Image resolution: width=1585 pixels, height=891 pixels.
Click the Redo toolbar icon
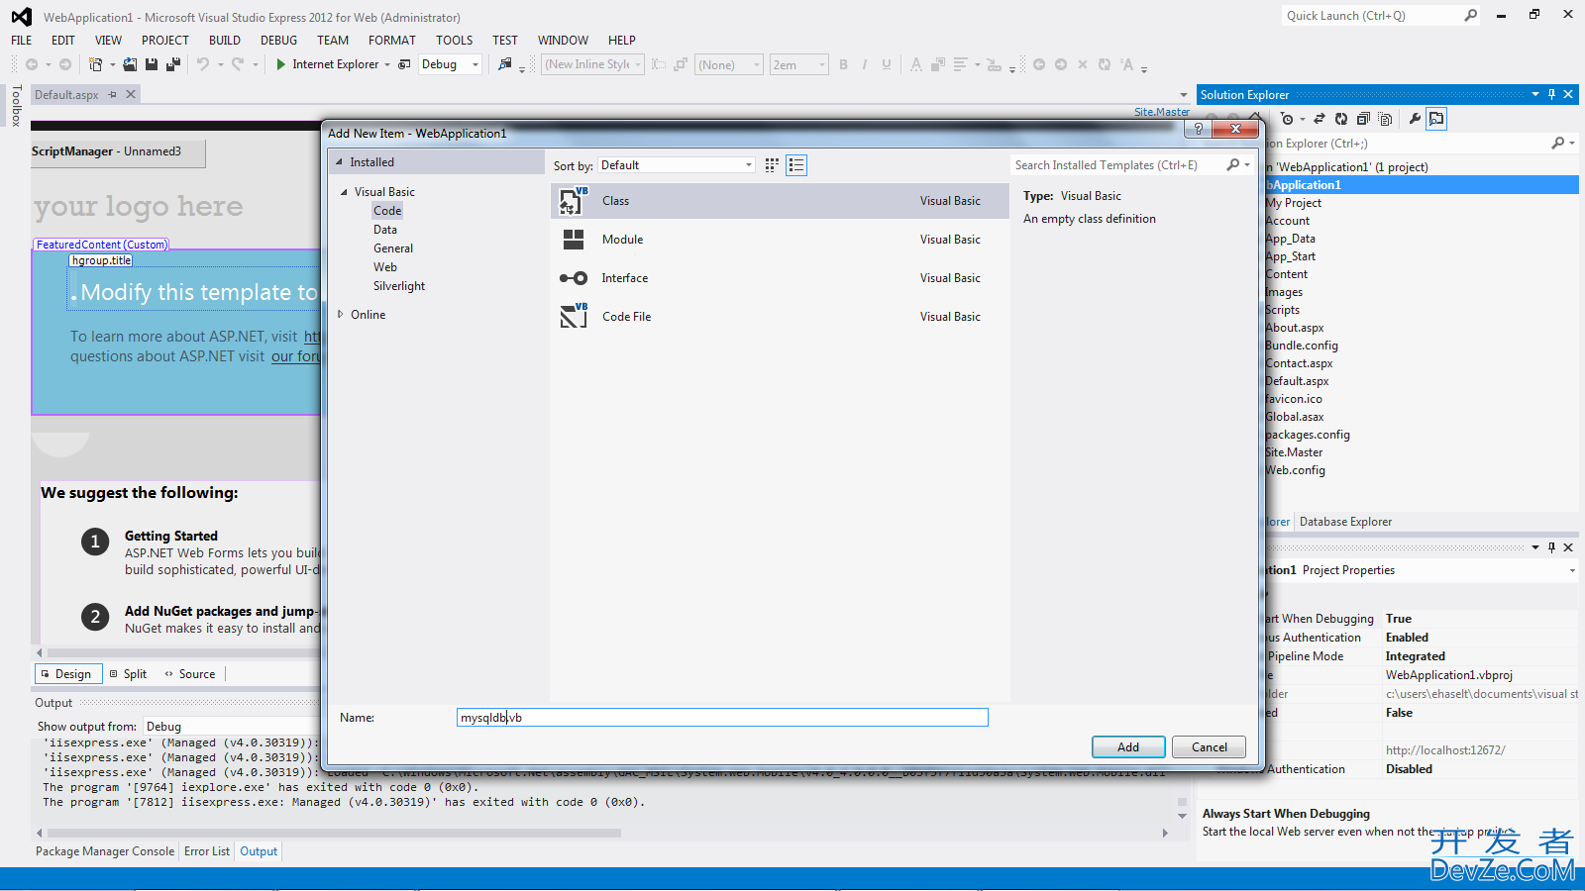238,64
